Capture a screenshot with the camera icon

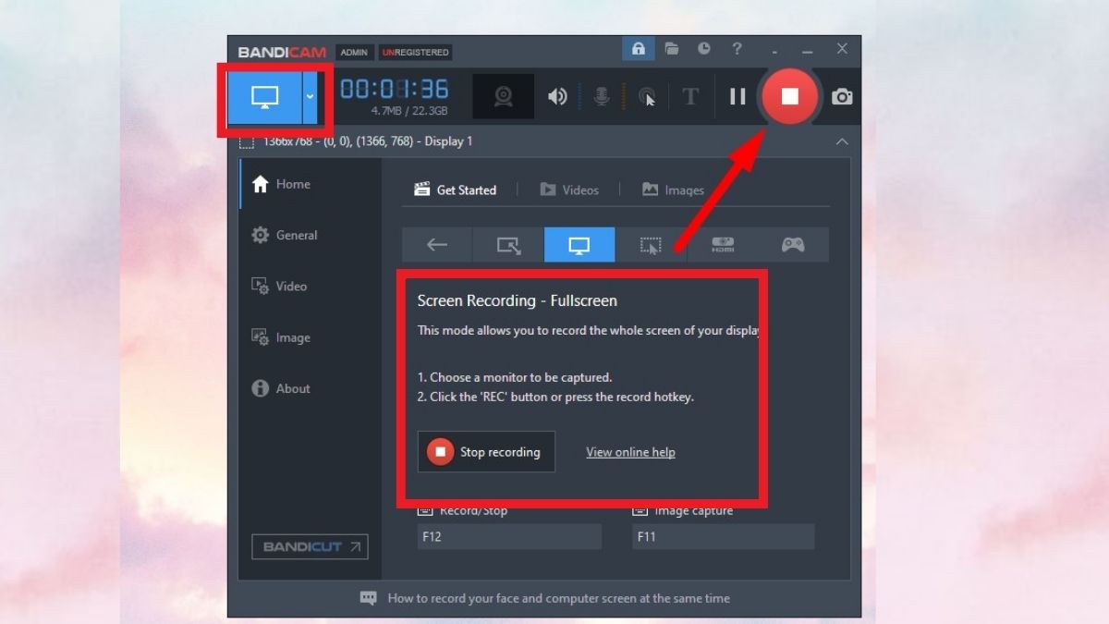point(842,96)
